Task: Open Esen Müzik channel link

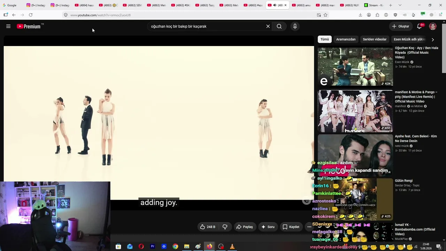Action: pos(402,62)
